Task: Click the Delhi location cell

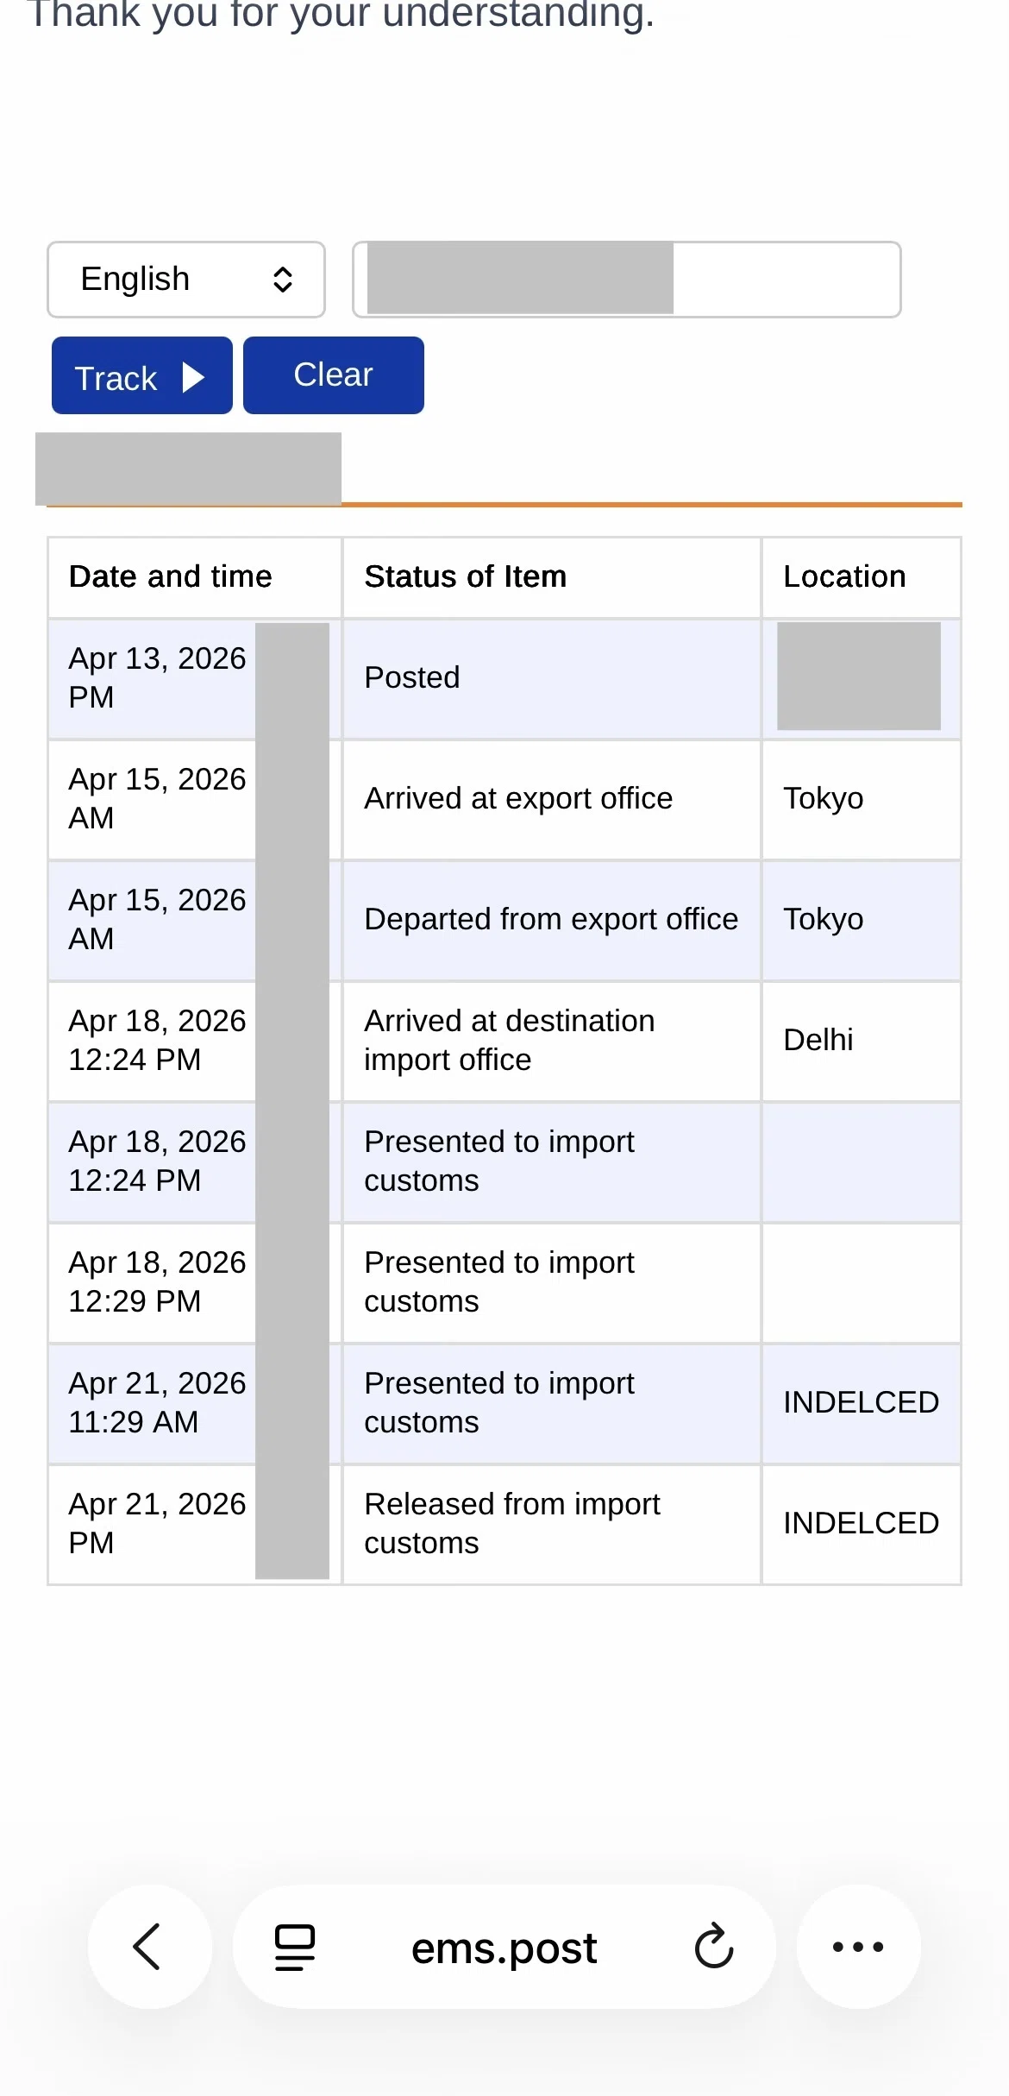Action: click(862, 1041)
